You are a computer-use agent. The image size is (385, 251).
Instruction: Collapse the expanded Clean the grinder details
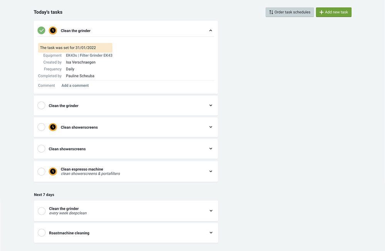point(211,30)
